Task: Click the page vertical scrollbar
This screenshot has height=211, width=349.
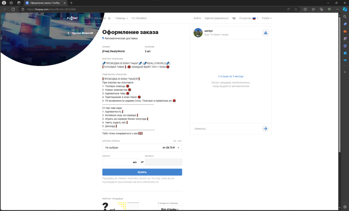Action: point(340,85)
